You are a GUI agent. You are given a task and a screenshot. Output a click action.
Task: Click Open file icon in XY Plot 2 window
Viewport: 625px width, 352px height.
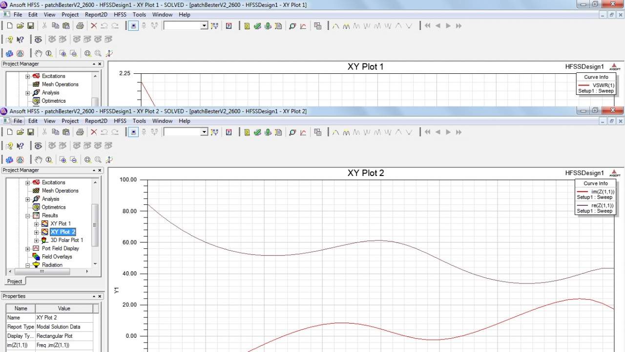coord(20,132)
